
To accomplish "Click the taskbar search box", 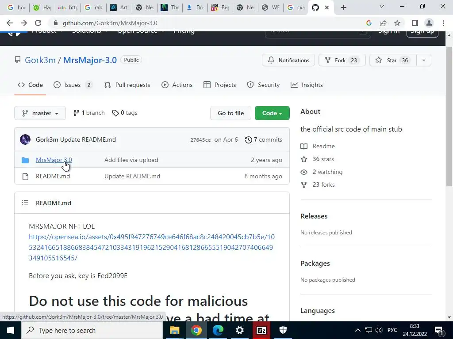I will tap(92, 330).
